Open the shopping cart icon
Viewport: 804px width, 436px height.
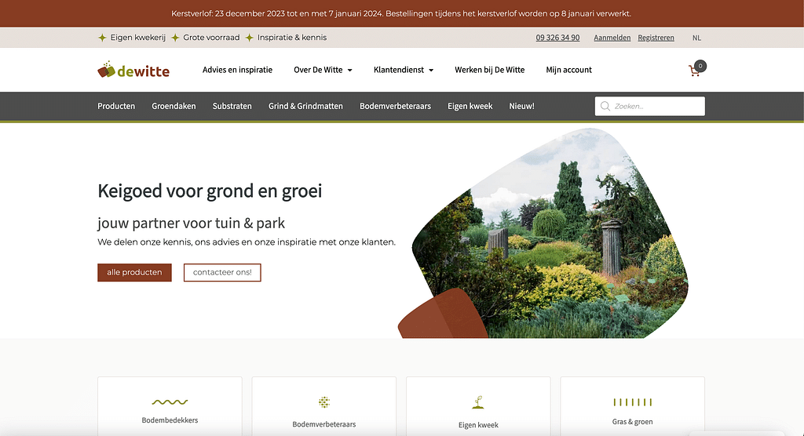coord(695,71)
